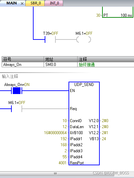Select the IPaddr2 parameter label

(76, 145)
